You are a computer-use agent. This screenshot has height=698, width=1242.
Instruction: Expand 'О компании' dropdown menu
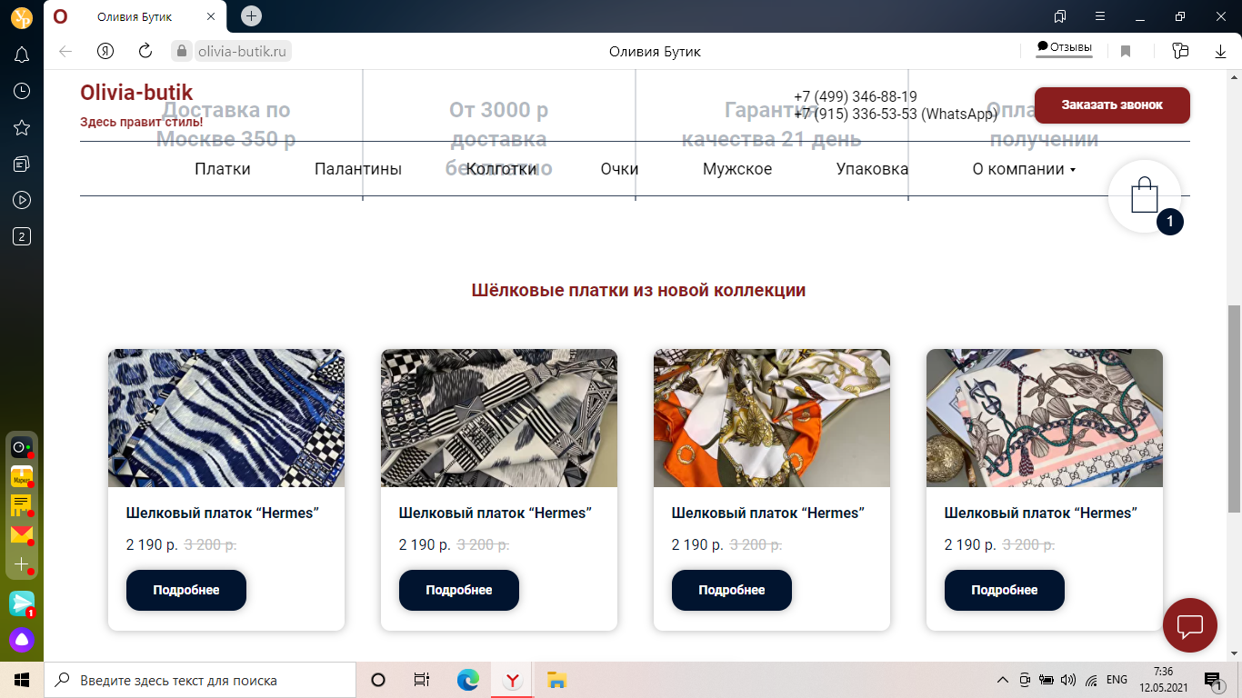(x=1024, y=169)
